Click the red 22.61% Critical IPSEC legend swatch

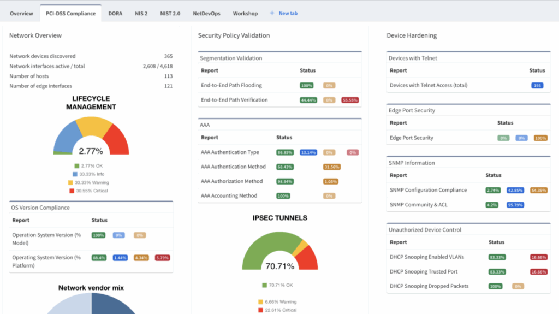[260, 310]
